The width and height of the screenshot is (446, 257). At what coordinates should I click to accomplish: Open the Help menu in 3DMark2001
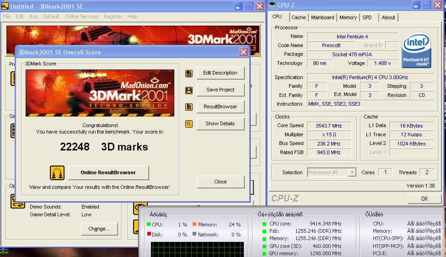(132, 16)
